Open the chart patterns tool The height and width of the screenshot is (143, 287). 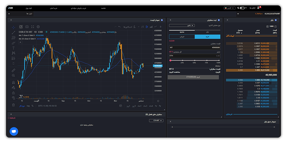coord(13,53)
